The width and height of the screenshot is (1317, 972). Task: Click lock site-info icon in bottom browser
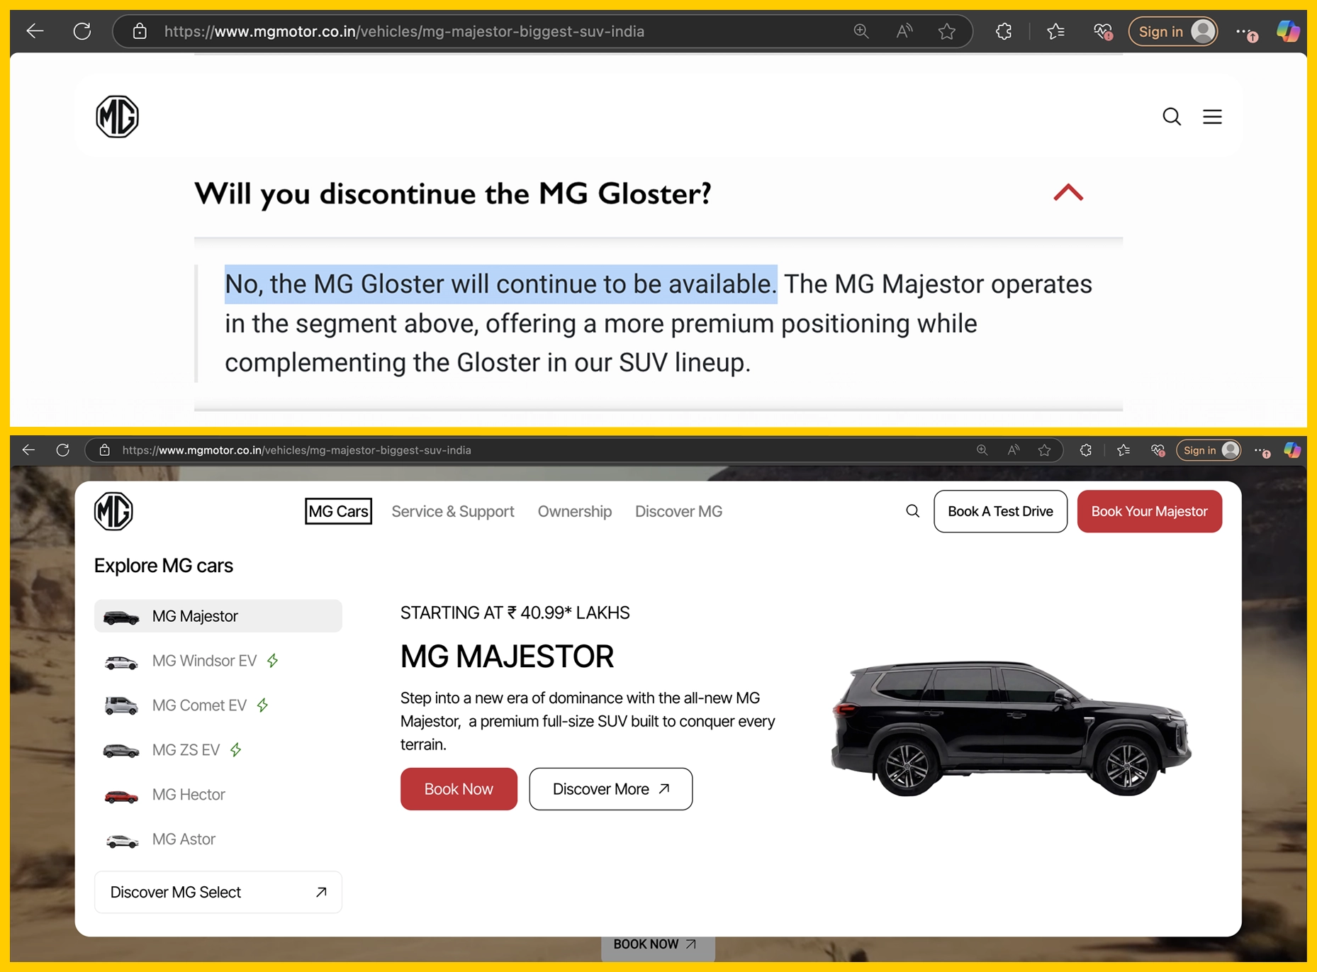[x=104, y=450]
